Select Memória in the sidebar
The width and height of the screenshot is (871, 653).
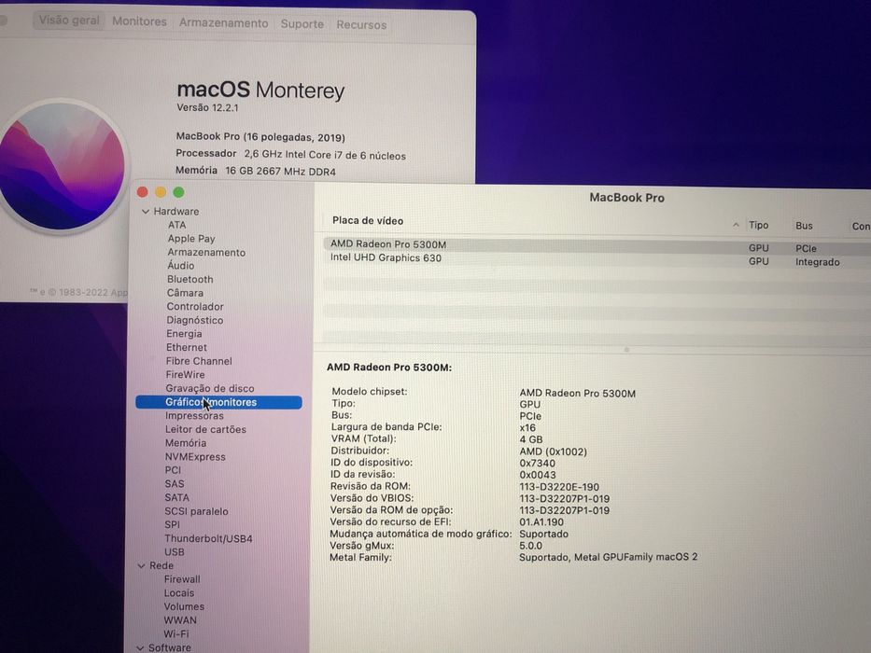point(185,443)
